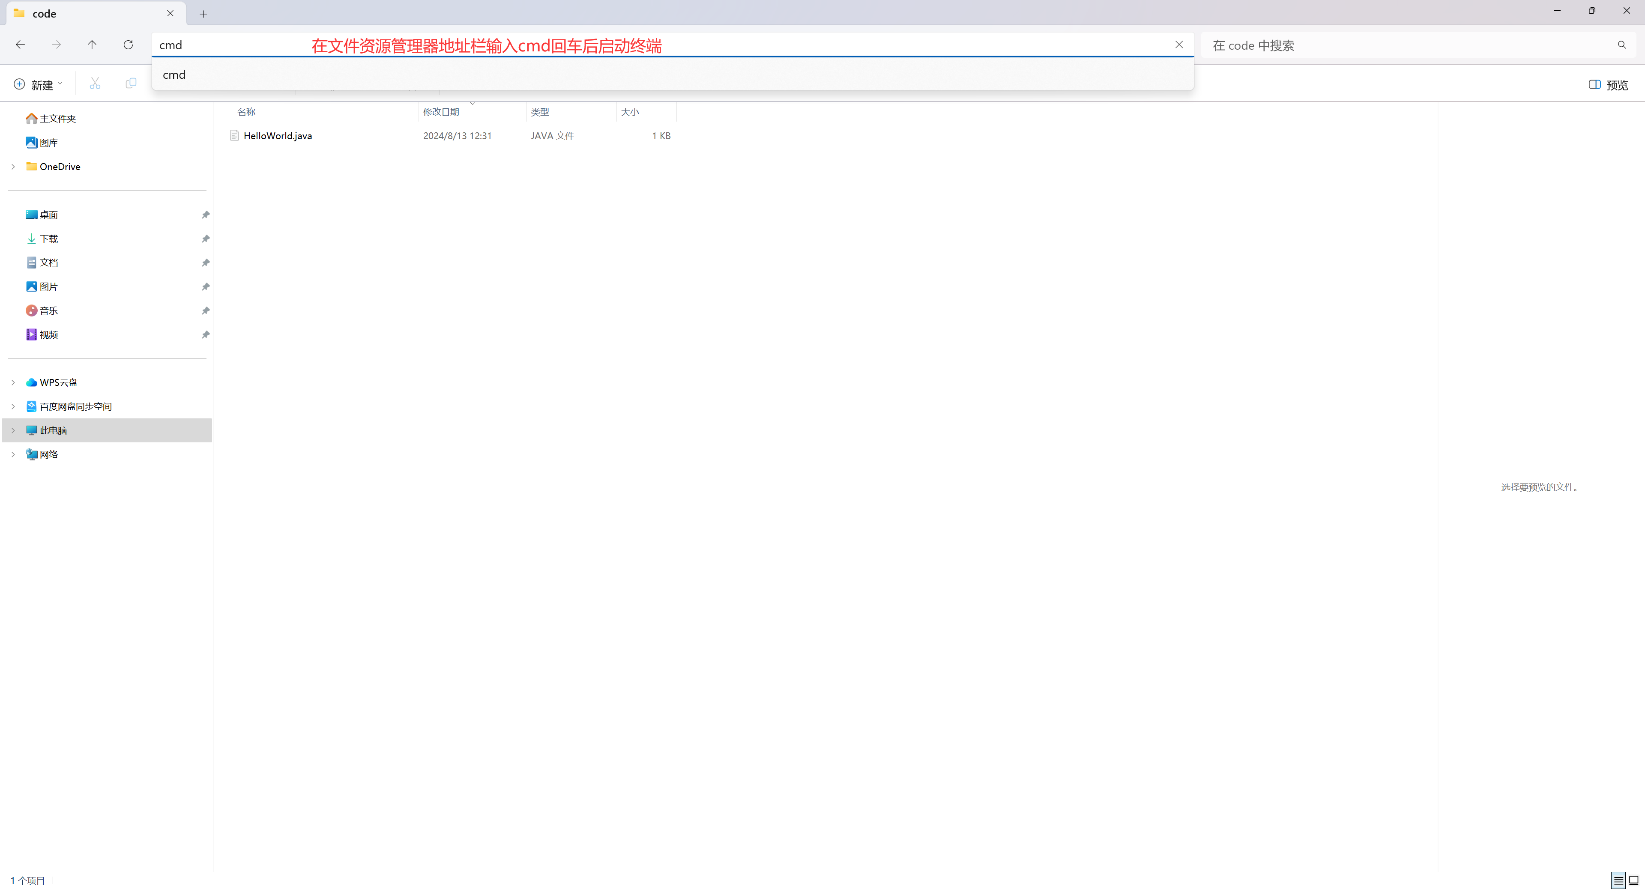Unpin 桌面 from quick access
The width and height of the screenshot is (1645, 889).
[206, 215]
